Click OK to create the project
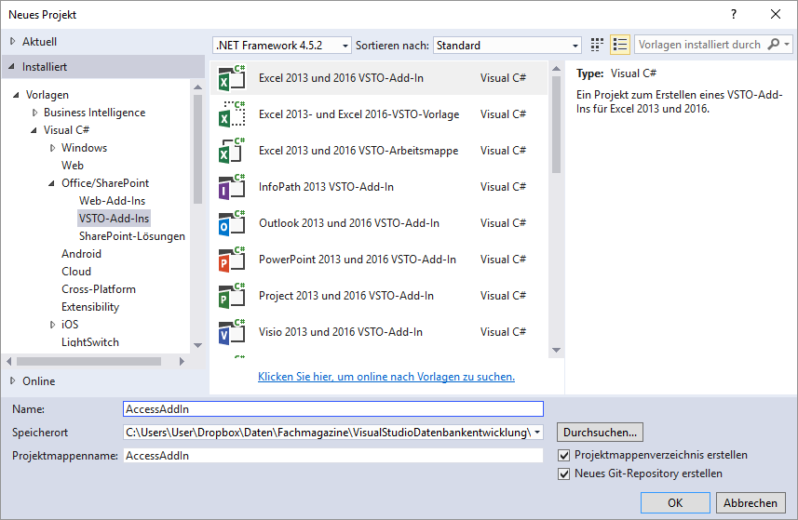Viewport: 798px width, 520px height. (x=675, y=502)
